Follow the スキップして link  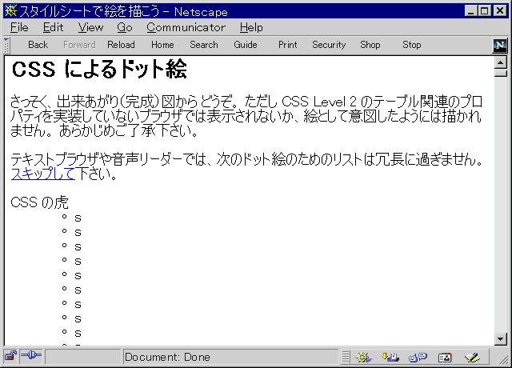pos(43,174)
